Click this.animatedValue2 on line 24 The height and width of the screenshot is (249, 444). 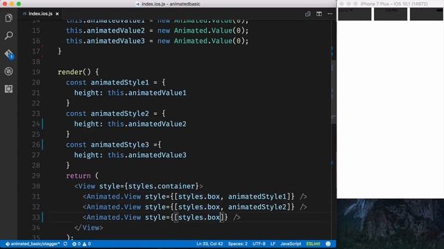(x=147, y=124)
